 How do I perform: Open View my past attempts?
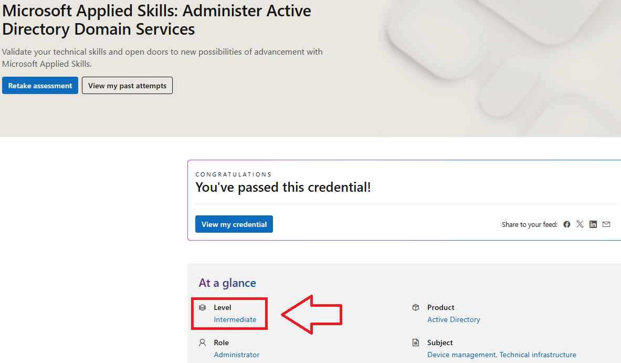click(127, 86)
